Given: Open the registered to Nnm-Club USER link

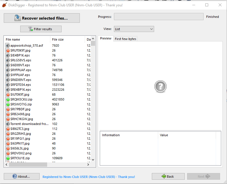Looking at the screenshot, I should pyautogui.click(x=88, y=177).
